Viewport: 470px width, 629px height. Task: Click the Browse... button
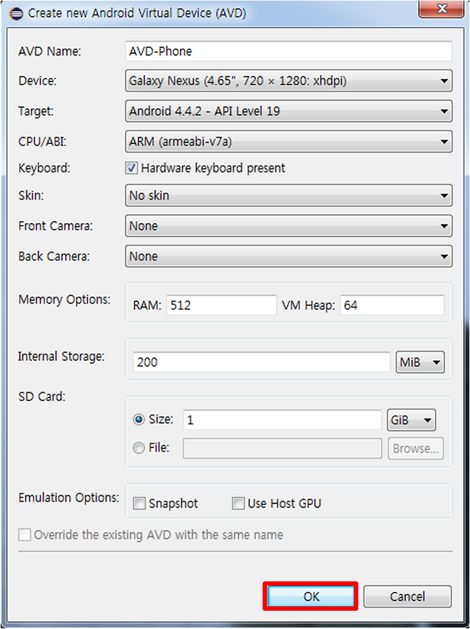(416, 448)
